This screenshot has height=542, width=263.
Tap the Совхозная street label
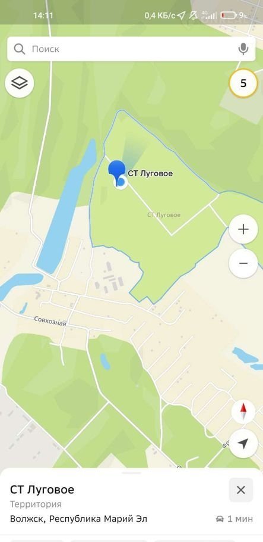[x=50, y=321]
